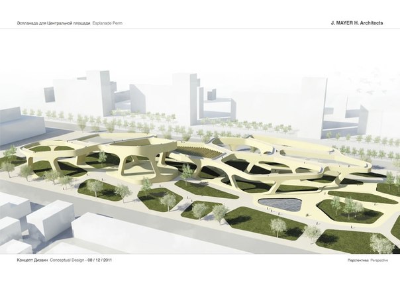
Task: Click the row of trees behind the structure
Action: 265,133
